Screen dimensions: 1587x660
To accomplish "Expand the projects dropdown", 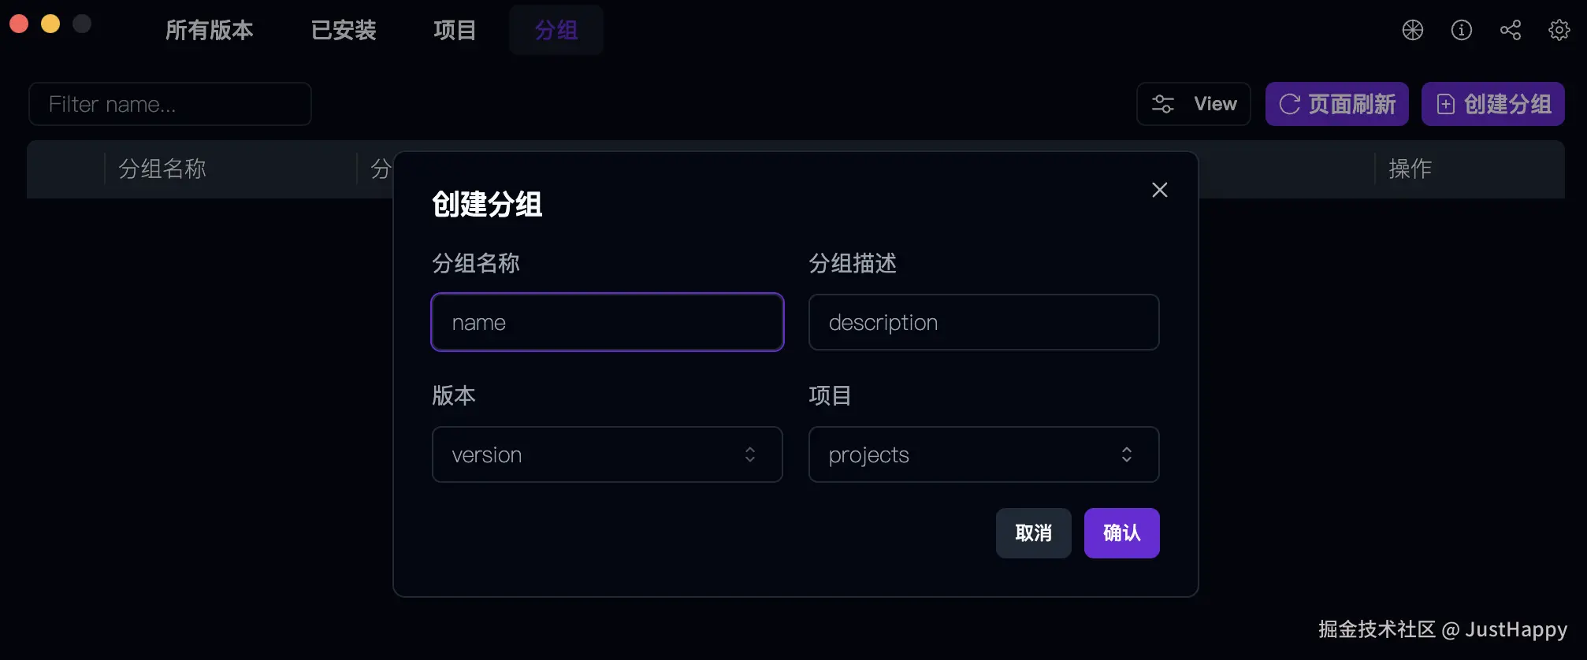I will (x=983, y=454).
